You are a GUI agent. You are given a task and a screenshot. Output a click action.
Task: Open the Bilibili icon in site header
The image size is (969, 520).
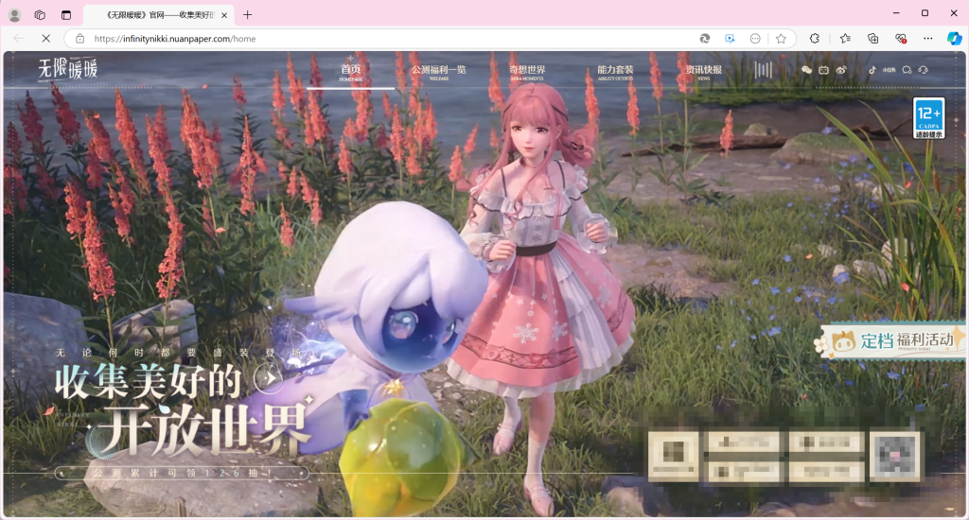[x=824, y=70]
